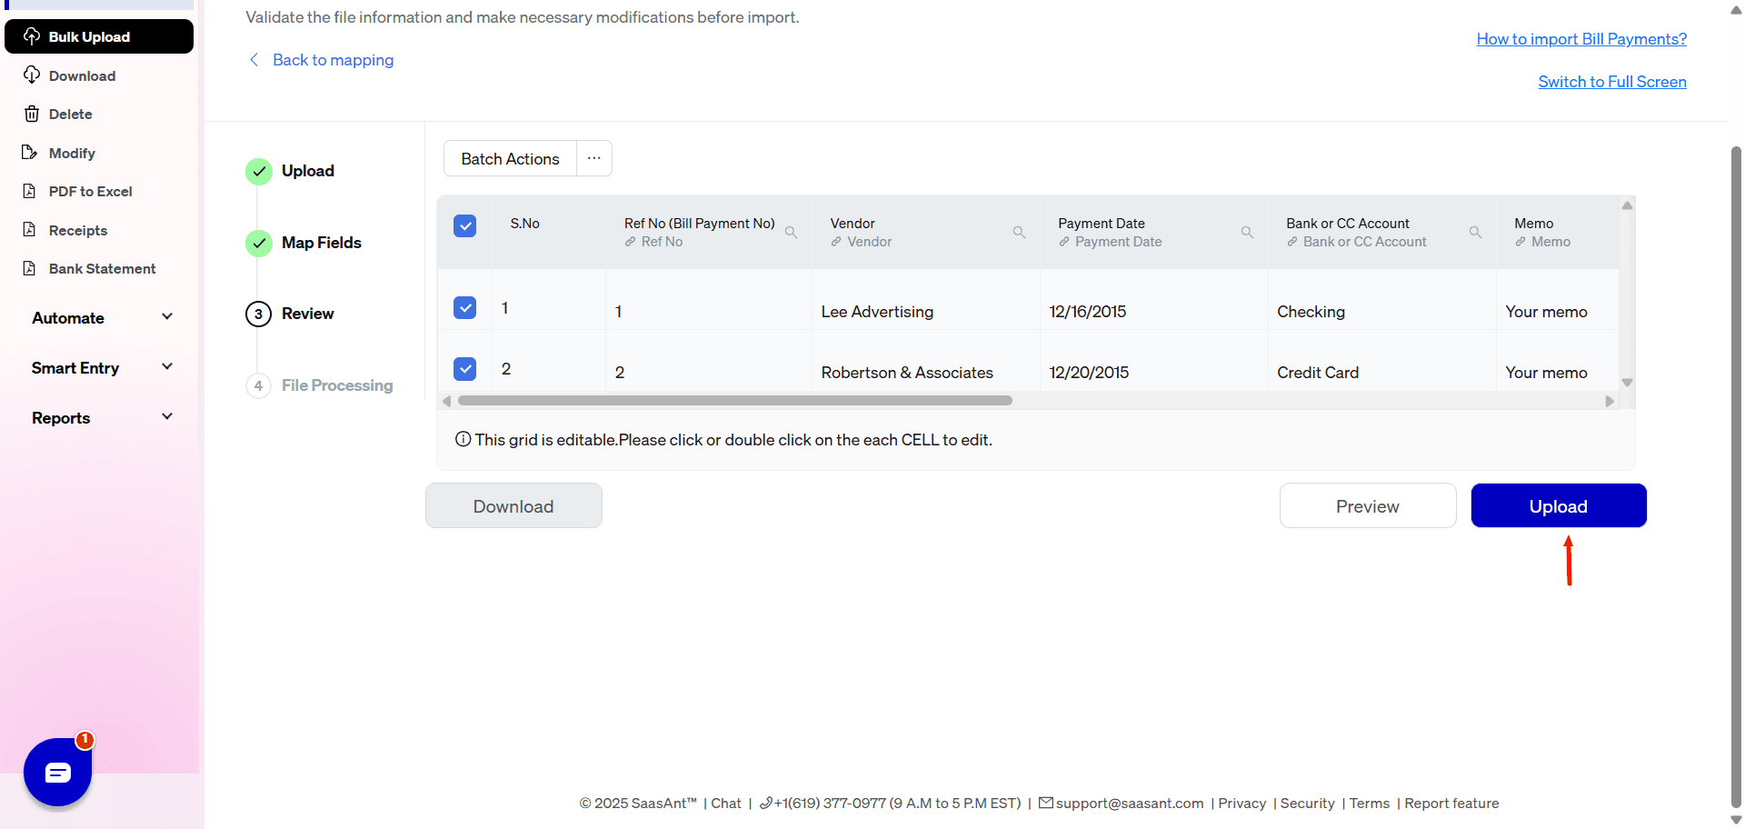
Task: Click search icon in Bank or CC Account column
Action: coord(1475,233)
